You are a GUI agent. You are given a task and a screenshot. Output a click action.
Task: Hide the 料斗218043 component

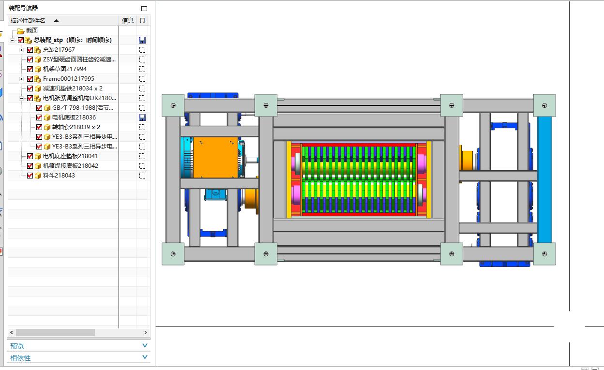(30, 176)
